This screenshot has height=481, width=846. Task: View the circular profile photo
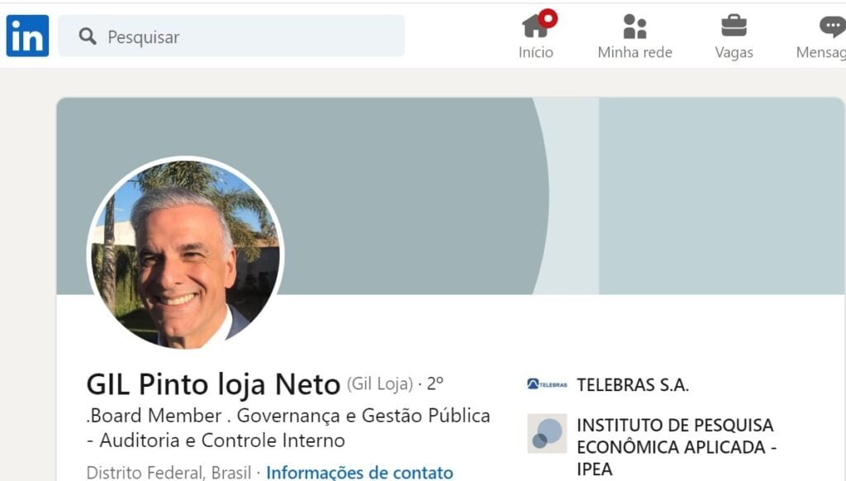(185, 254)
